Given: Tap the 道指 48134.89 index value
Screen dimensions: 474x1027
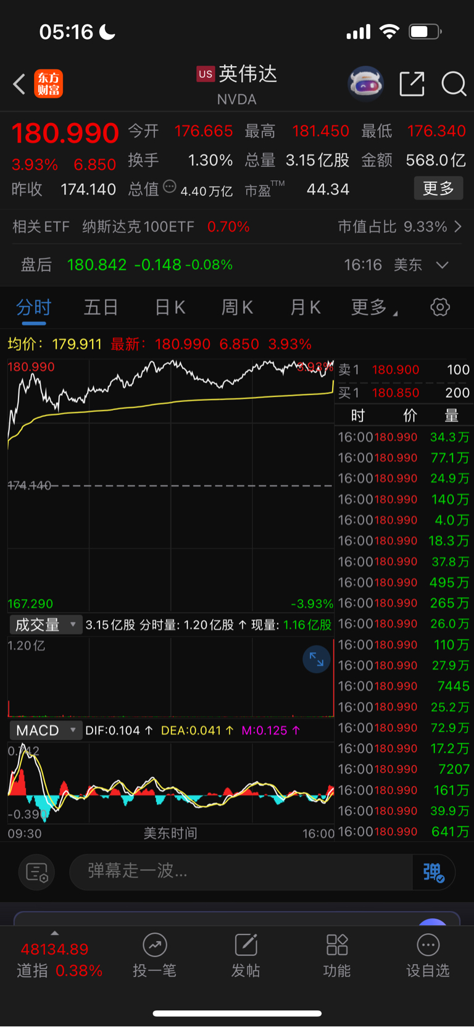Looking at the screenshot, I should tap(54, 949).
